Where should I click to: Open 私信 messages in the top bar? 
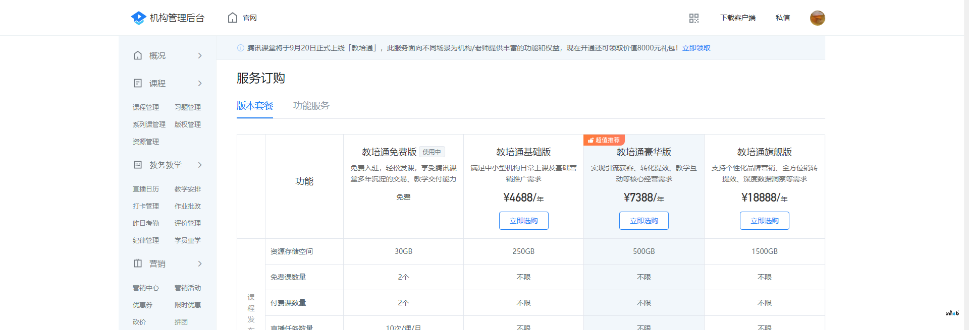coord(783,18)
